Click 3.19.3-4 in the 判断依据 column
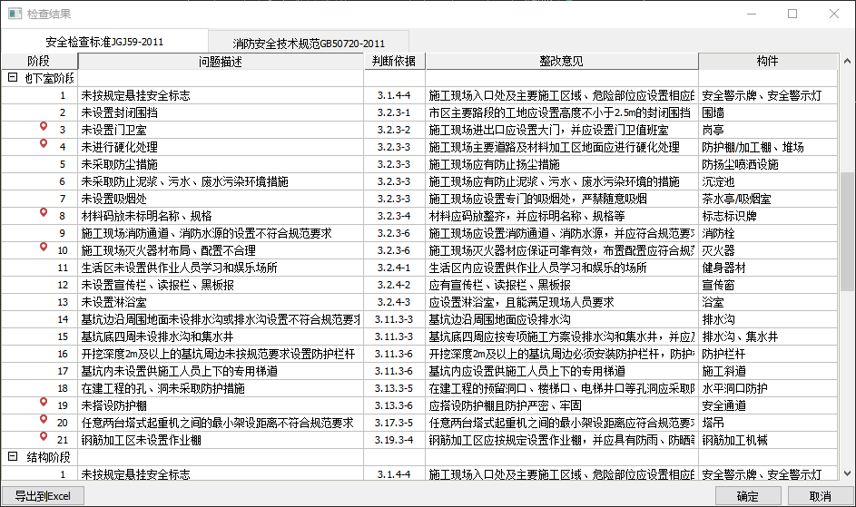This screenshot has height=507, width=856. pos(394,440)
